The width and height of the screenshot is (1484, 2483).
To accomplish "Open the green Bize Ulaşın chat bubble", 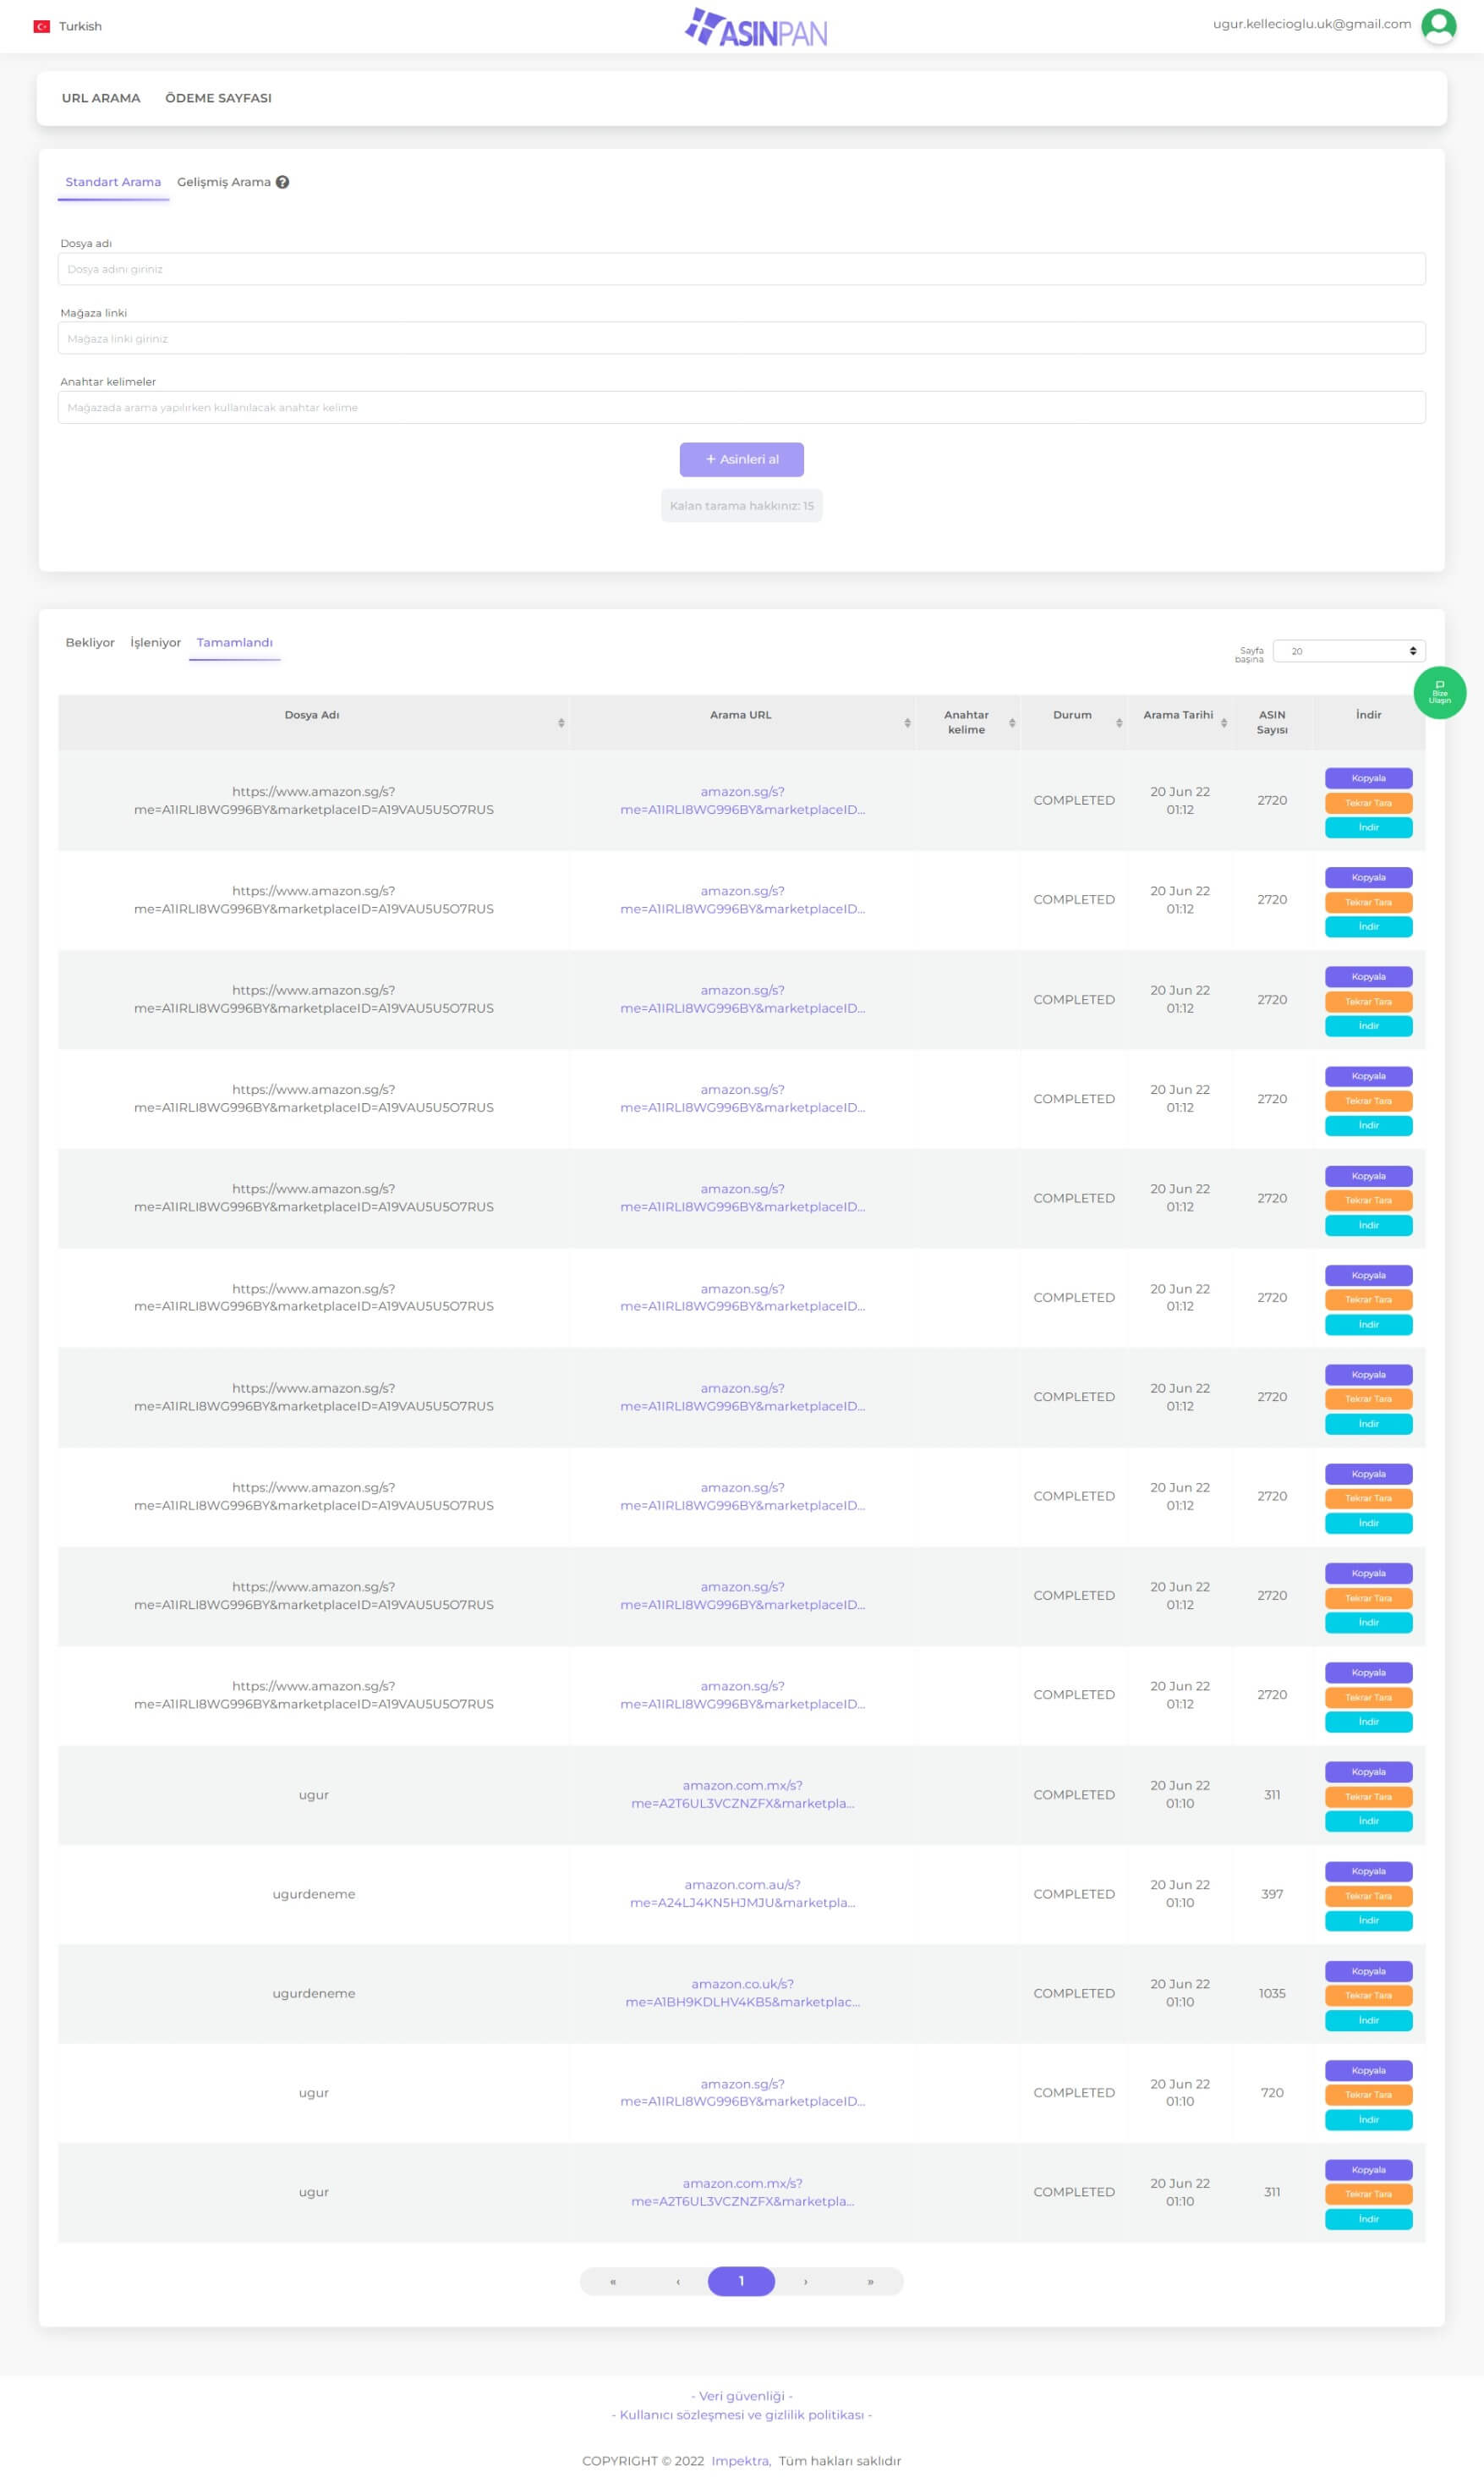I will click(x=1439, y=692).
